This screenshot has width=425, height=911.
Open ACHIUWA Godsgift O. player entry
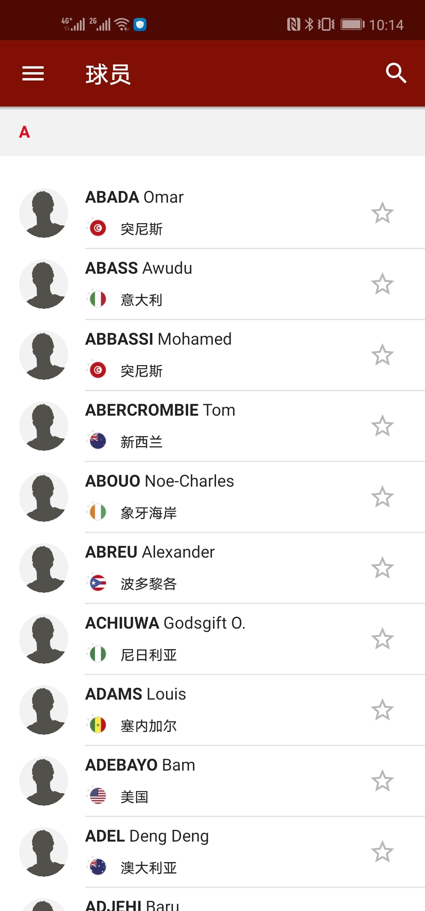(x=213, y=639)
